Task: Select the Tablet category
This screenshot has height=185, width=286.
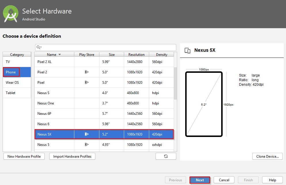Action: click(17, 93)
